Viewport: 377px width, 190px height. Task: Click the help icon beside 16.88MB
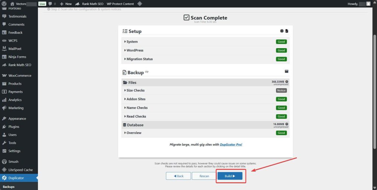point(286,124)
